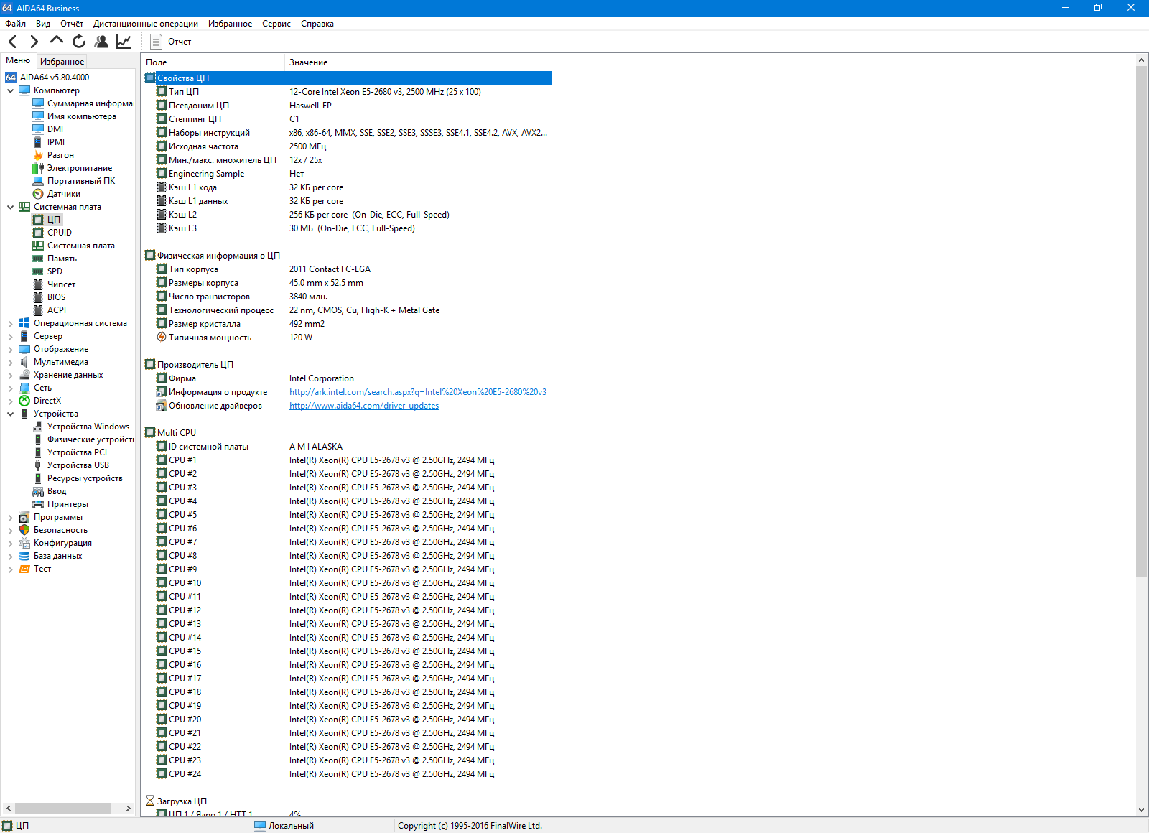
Task: Refresh the page with the circular arrow icon
Action: click(79, 42)
